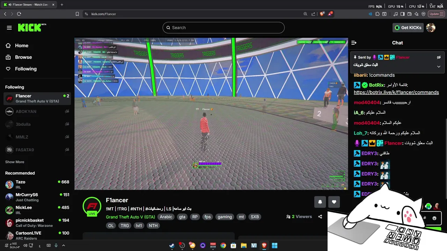Expand Show More in Following list
The image size is (447, 251).
(15, 162)
